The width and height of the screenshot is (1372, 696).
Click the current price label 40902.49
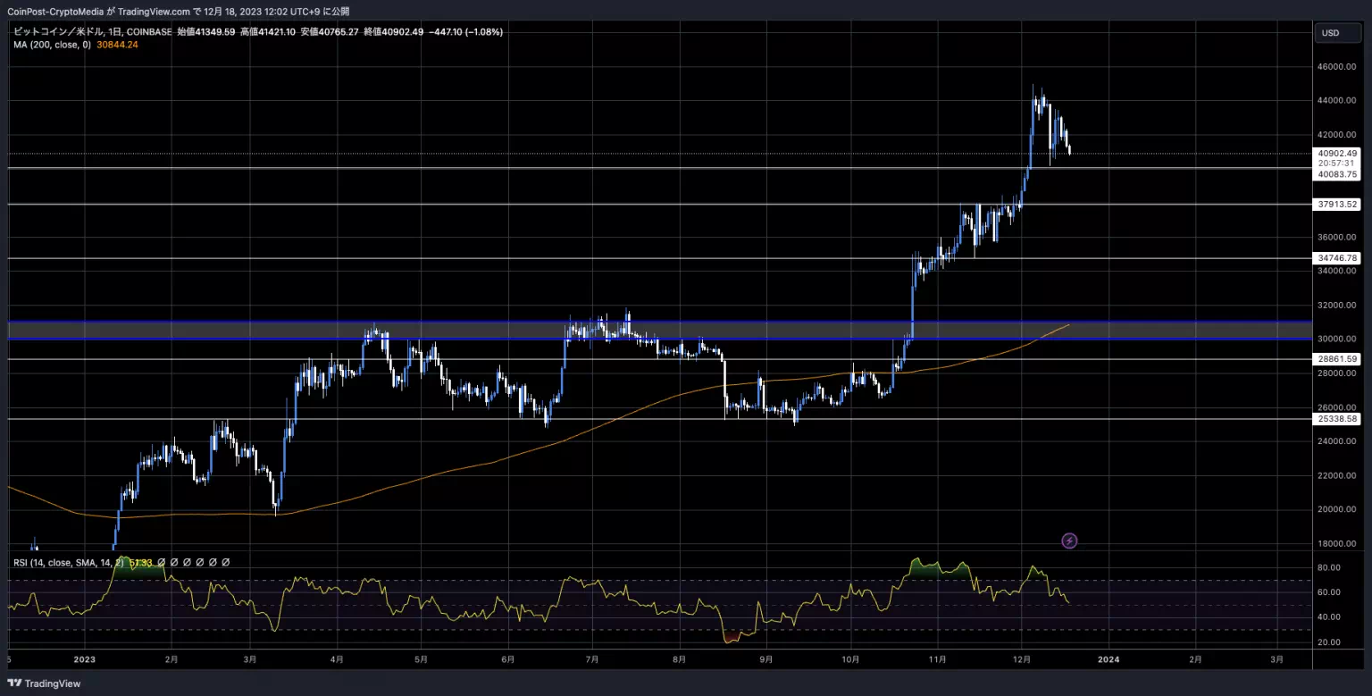coord(1337,154)
